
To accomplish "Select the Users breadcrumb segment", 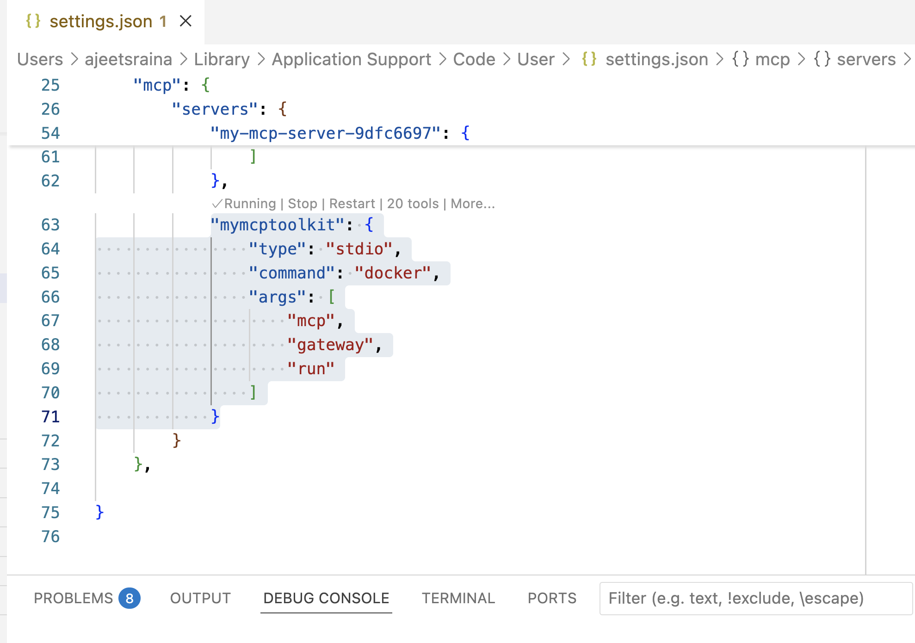I will tap(40, 59).
